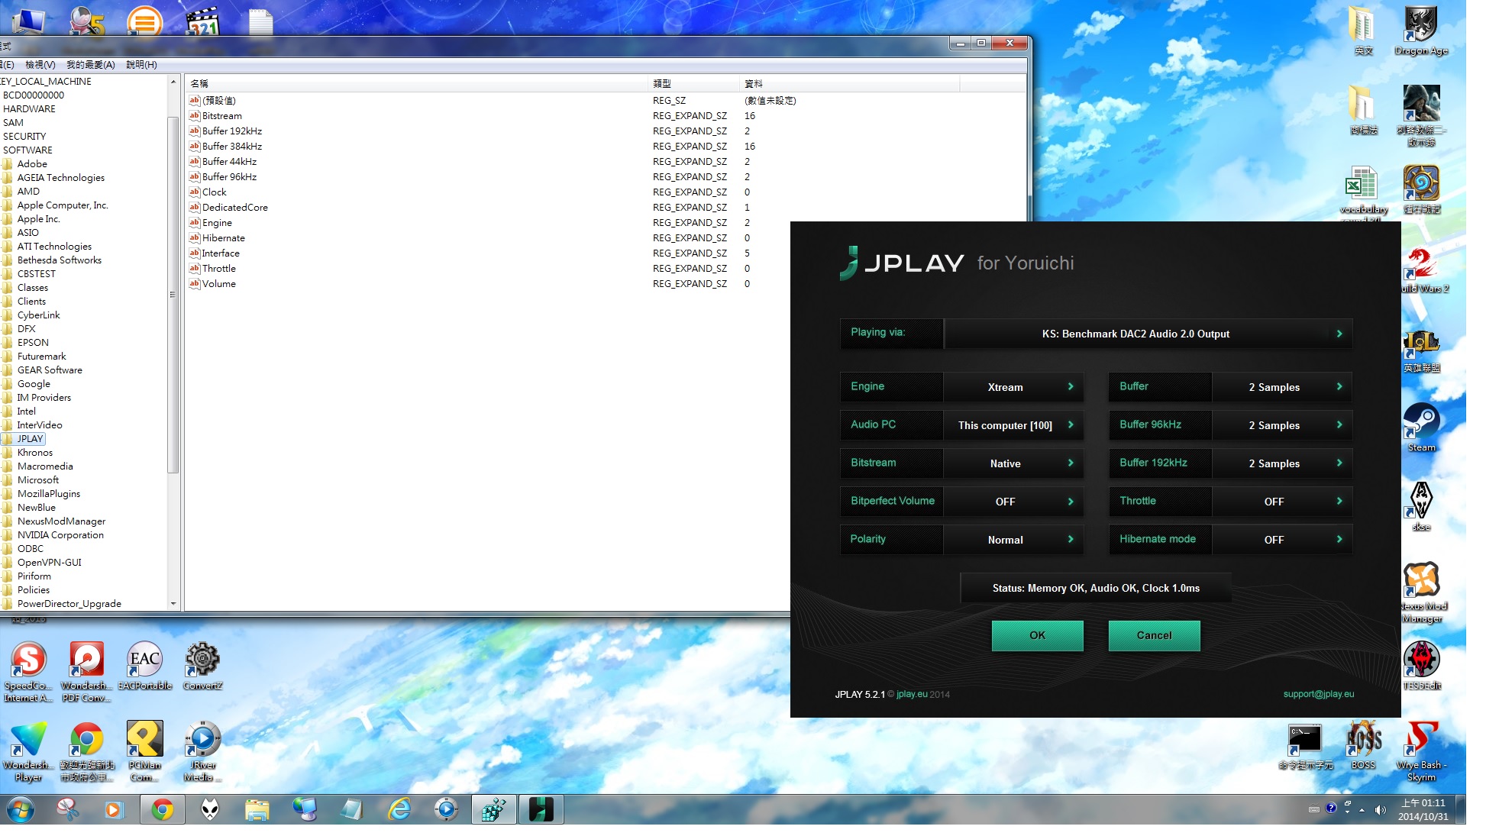
Task: Toggle JPLAY Throttle OFF setting
Action: click(x=1282, y=502)
